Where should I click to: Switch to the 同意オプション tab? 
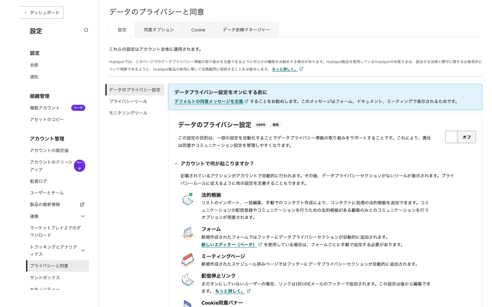pyautogui.click(x=159, y=30)
